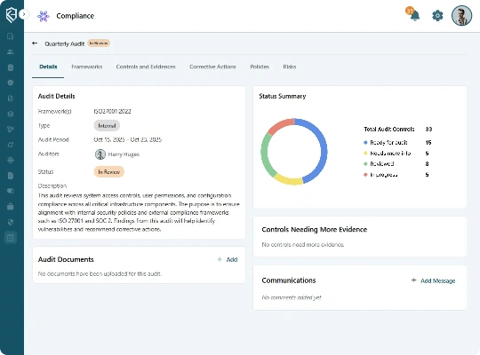480x355 pixels.
Task: Click the Reviewed legend entry
Action: click(x=379, y=164)
